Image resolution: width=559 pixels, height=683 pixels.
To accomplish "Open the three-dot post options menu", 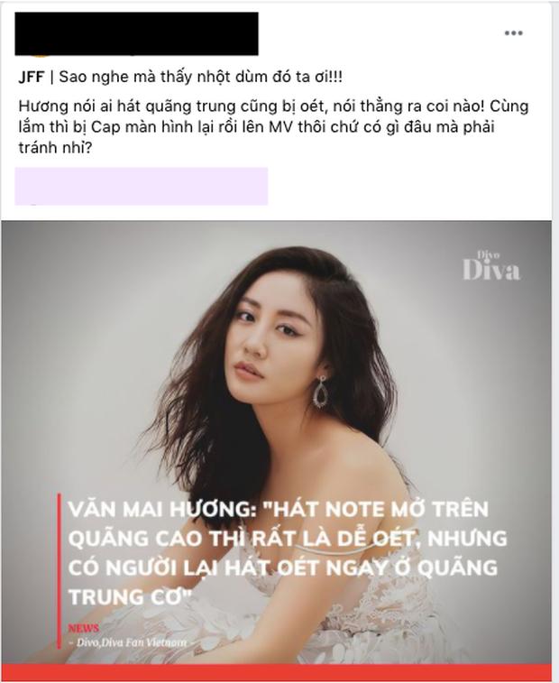I will [x=513, y=33].
